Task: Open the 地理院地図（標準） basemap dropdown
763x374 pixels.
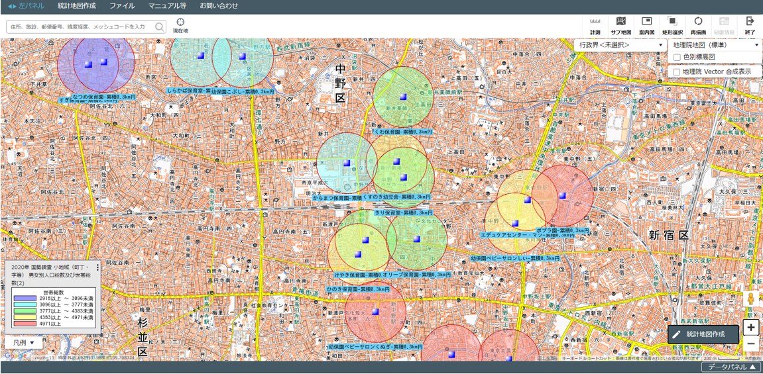Action: coord(715,45)
